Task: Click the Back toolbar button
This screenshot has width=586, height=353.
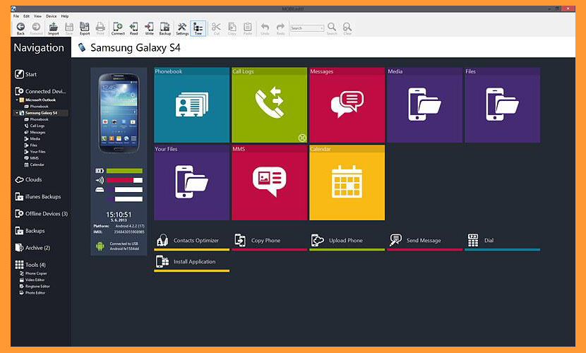Action: point(20,28)
